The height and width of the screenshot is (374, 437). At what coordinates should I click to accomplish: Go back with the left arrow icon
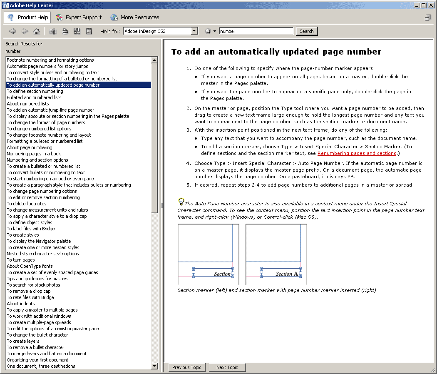12,31
